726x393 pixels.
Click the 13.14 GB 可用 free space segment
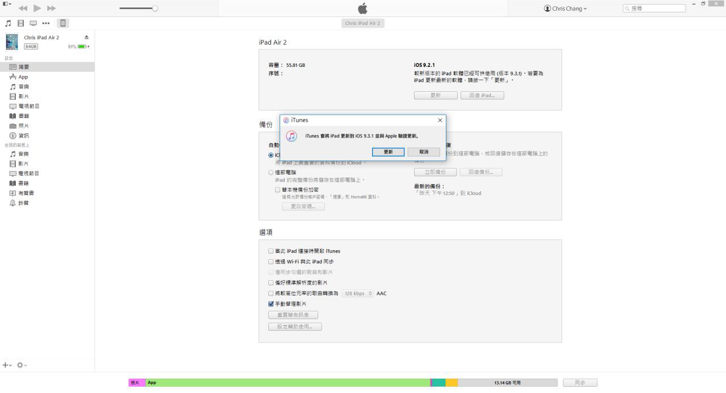pos(508,383)
